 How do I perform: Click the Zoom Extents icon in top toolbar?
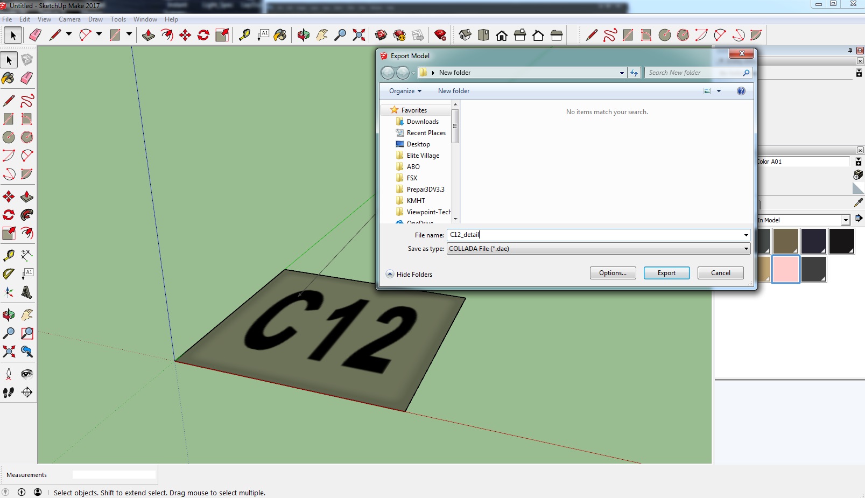pyautogui.click(x=358, y=36)
